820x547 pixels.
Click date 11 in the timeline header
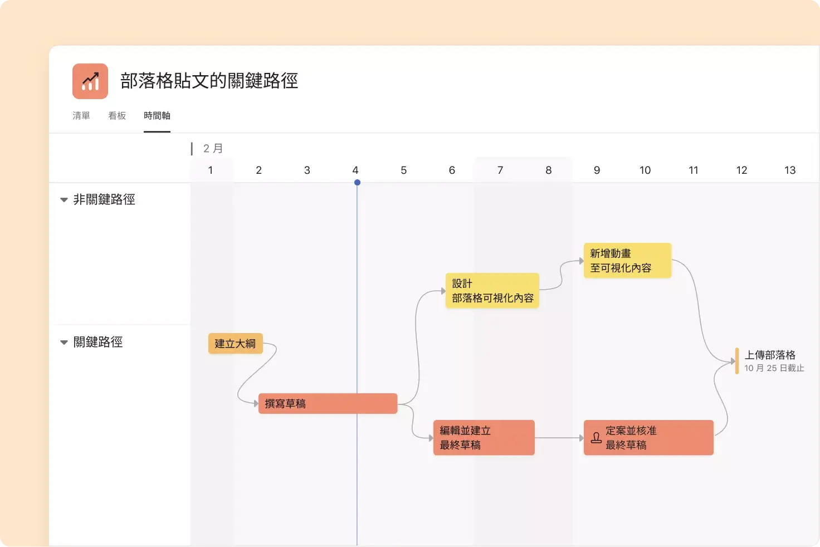[694, 170]
